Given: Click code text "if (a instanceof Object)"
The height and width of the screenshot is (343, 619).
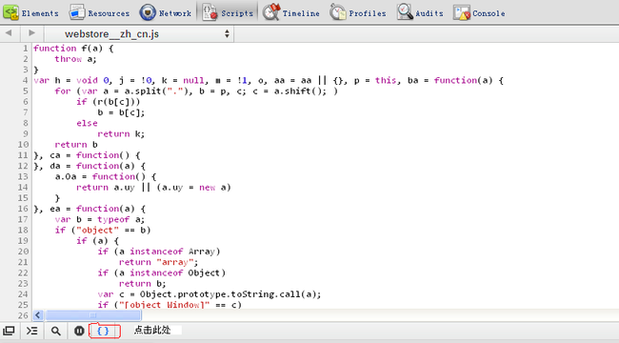Looking at the screenshot, I should point(162,272).
